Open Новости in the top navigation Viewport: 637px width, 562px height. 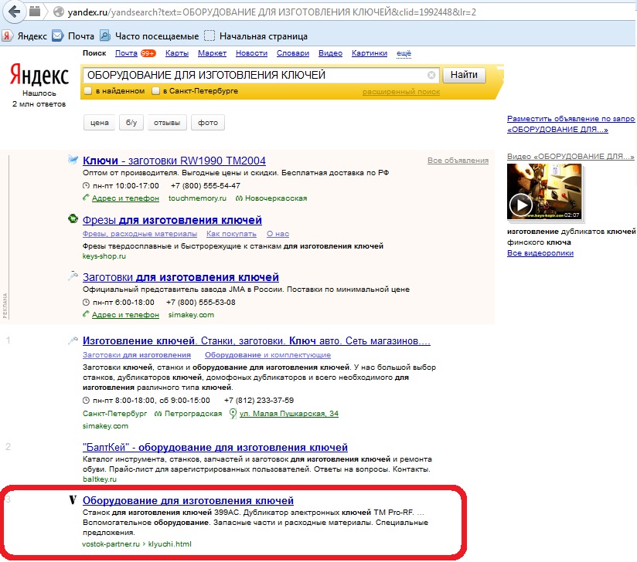coord(251,53)
